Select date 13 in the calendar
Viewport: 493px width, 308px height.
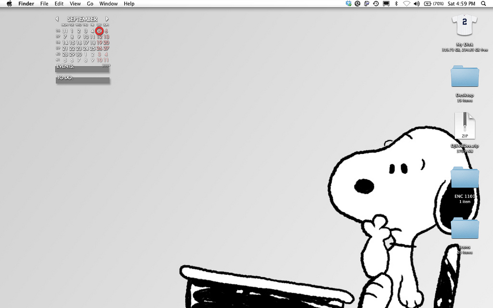click(106, 37)
